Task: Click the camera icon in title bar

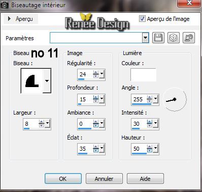Action: pyautogui.click(x=4, y=5)
